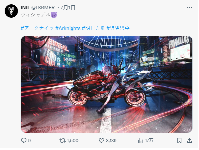Image resolution: width=199 pixels, height=150 pixels.
Task: View analytics via bar chart icon
Action: [x=140, y=141]
